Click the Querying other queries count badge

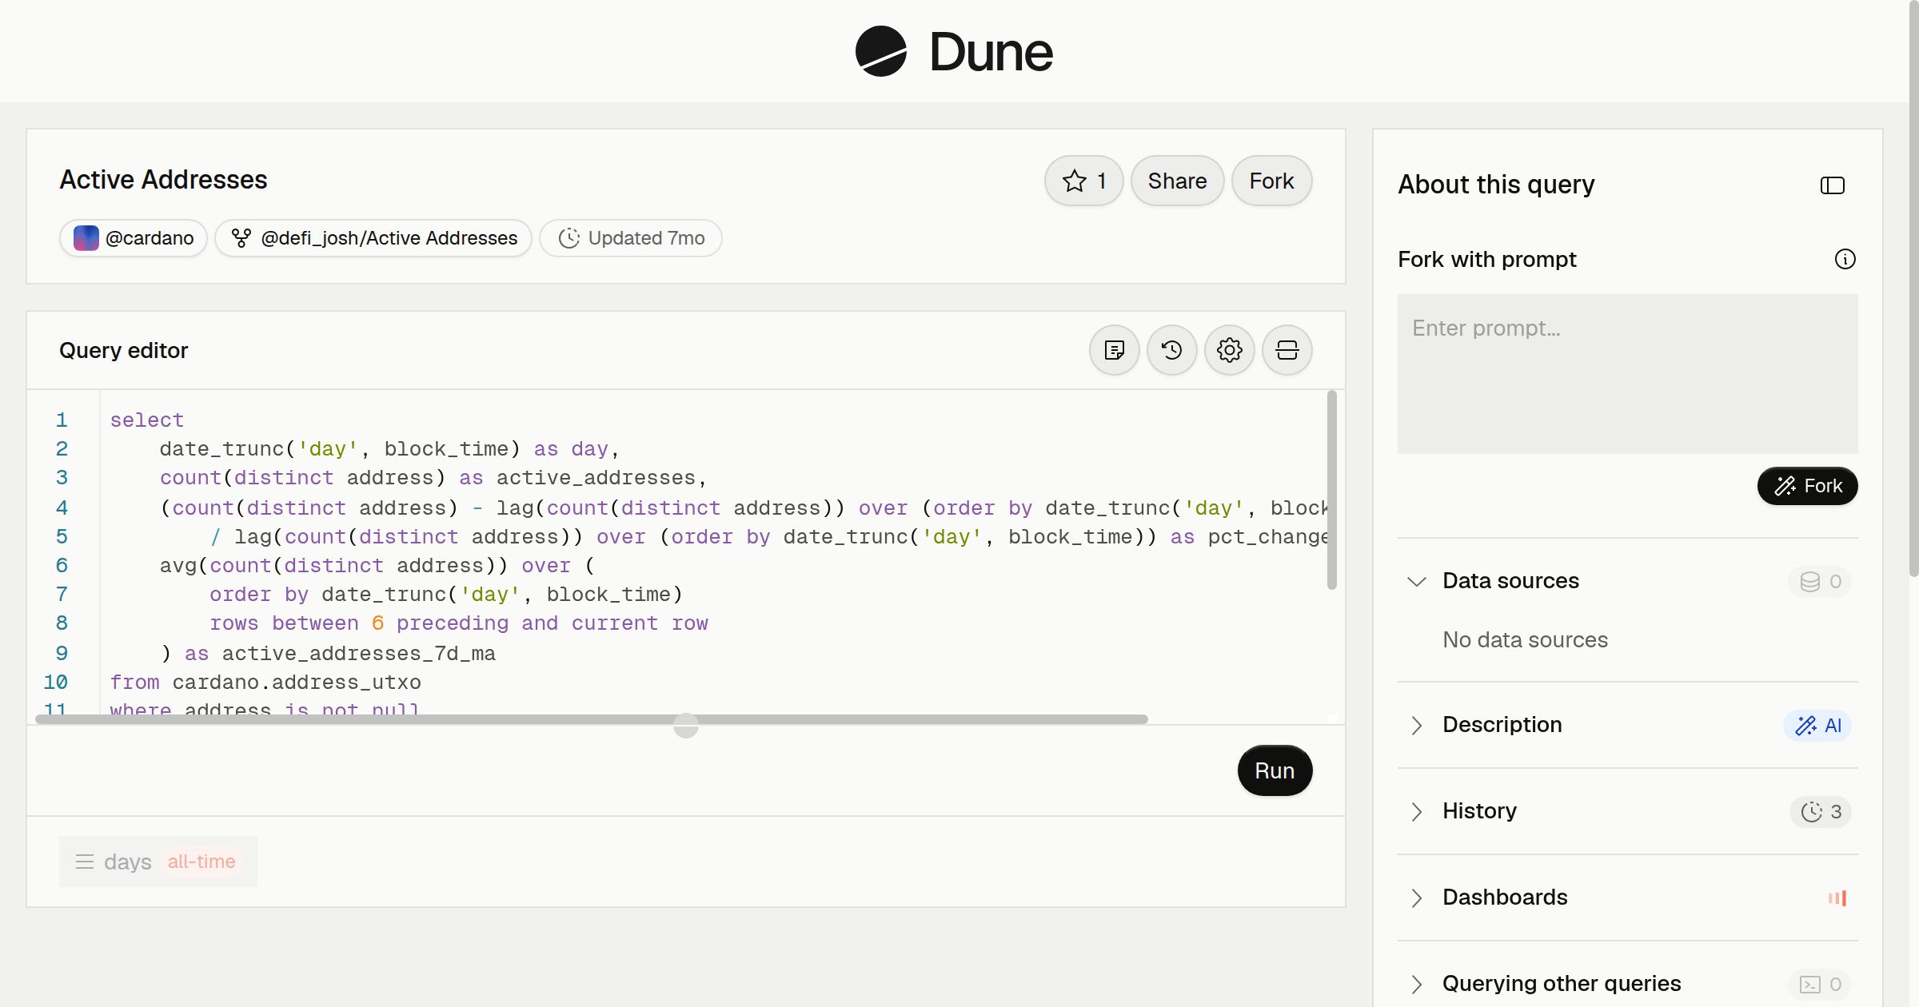pos(1820,984)
